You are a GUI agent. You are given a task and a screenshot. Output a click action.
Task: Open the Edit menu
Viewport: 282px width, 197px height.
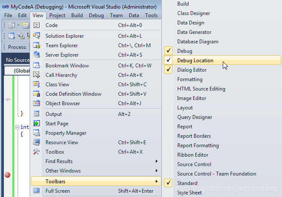[x=22, y=15]
